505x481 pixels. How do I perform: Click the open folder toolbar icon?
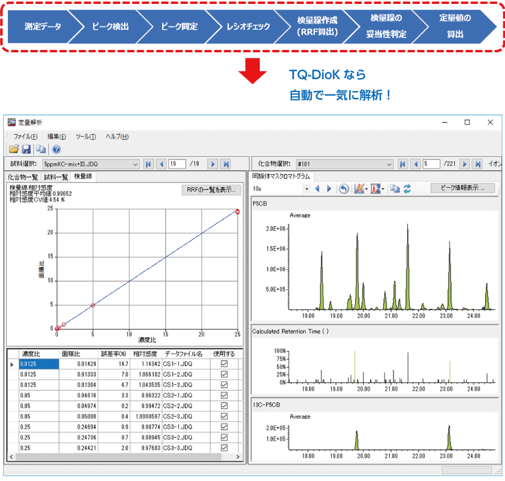[14, 149]
